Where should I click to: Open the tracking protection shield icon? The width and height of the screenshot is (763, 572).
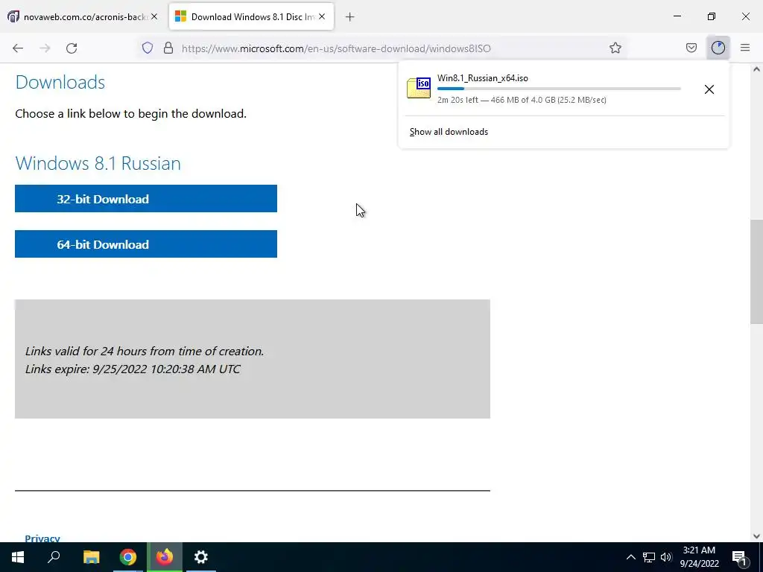point(148,48)
